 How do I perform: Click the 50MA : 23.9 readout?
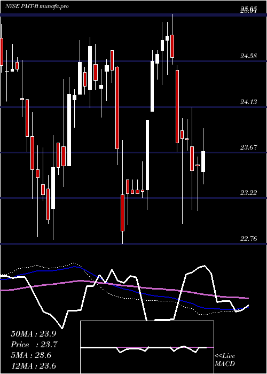coord(34,334)
